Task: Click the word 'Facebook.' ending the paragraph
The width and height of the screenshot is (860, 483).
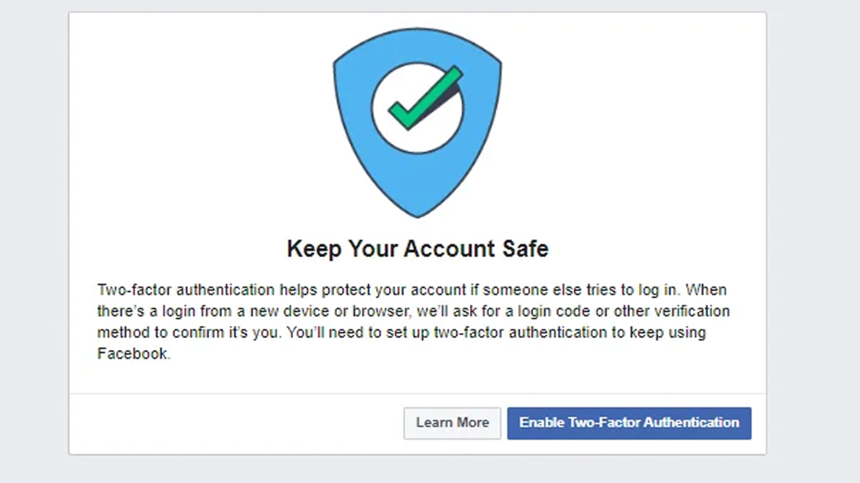Action: pyautogui.click(x=133, y=354)
